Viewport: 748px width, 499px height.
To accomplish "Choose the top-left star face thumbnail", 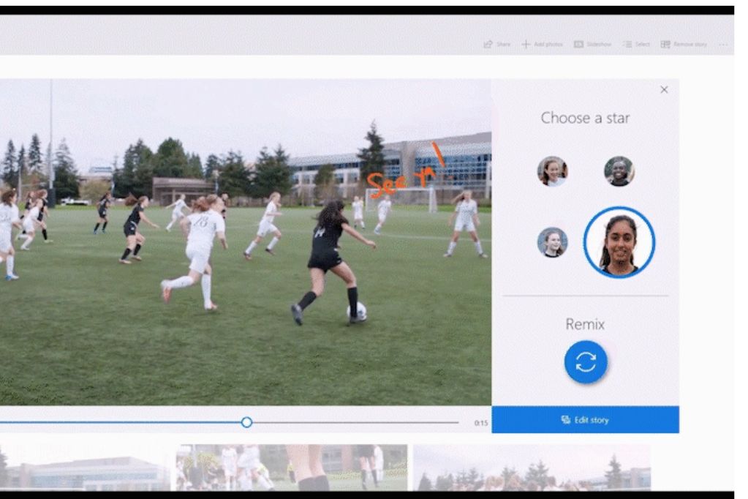I will pos(552,171).
